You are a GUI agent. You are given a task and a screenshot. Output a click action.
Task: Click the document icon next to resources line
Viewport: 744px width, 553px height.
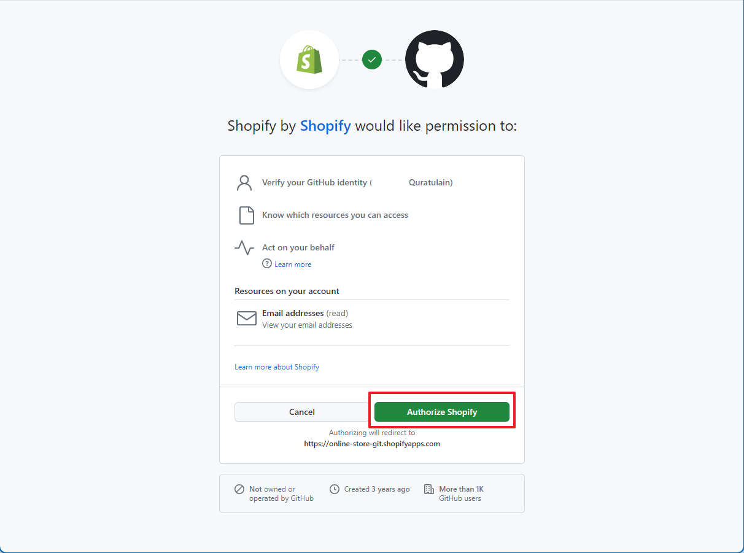click(246, 215)
